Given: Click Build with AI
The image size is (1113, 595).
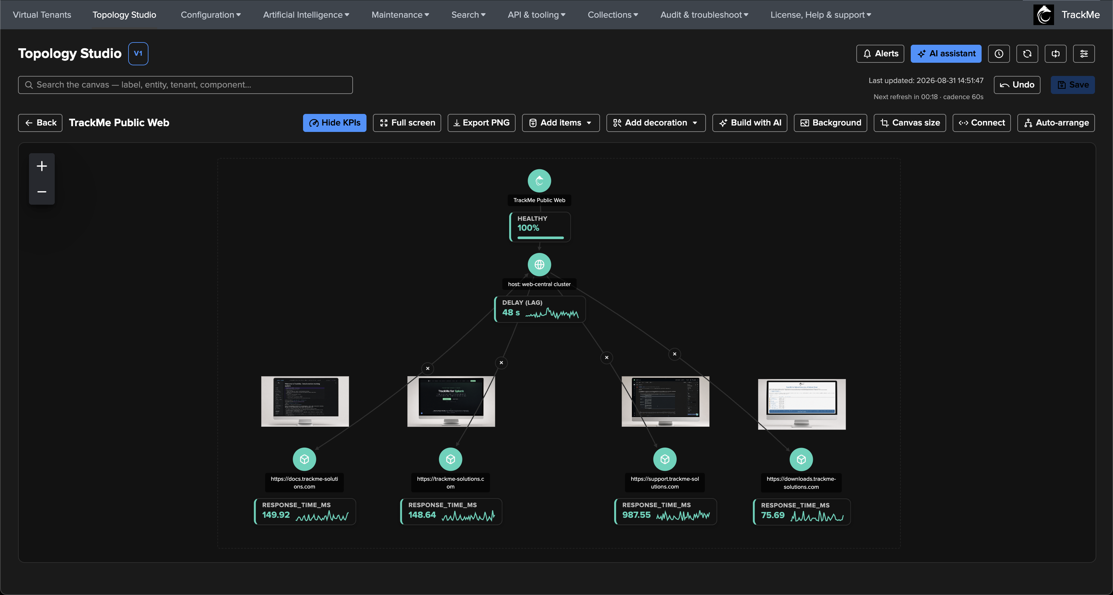Looking at the screenshot, I should click(750, 123).
